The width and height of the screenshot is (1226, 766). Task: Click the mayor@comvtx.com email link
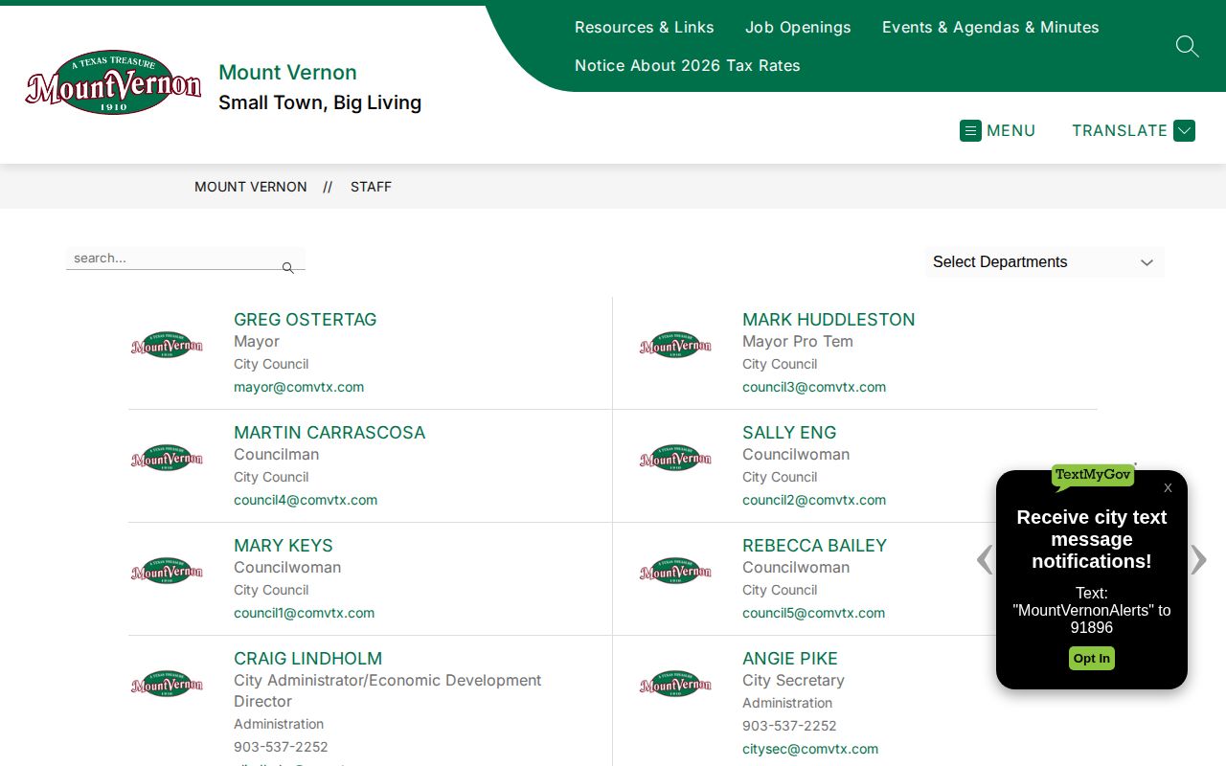[x=299, y=387]
